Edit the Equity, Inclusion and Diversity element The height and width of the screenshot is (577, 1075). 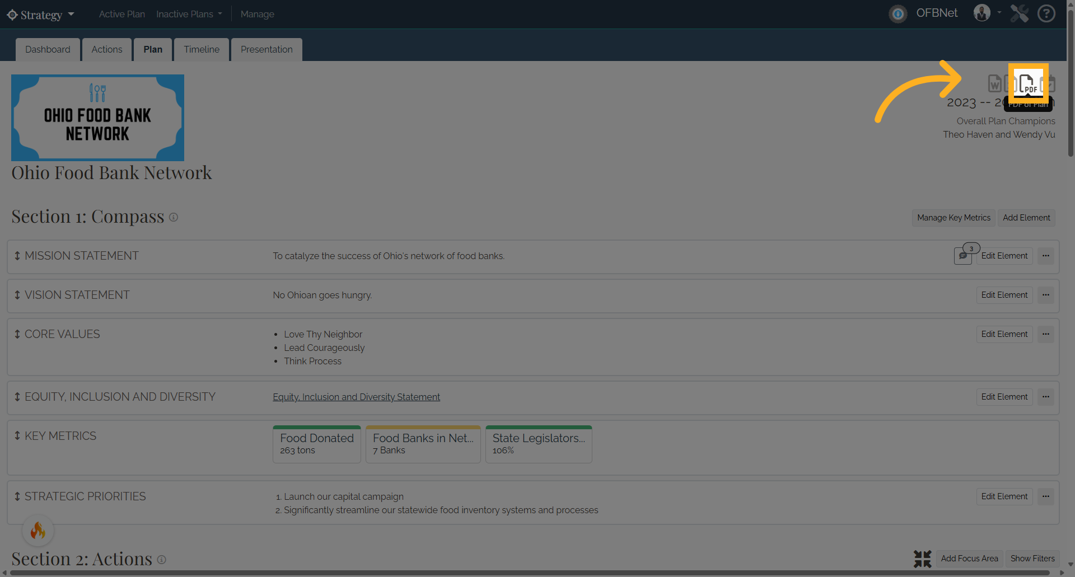coord(1004,397)
